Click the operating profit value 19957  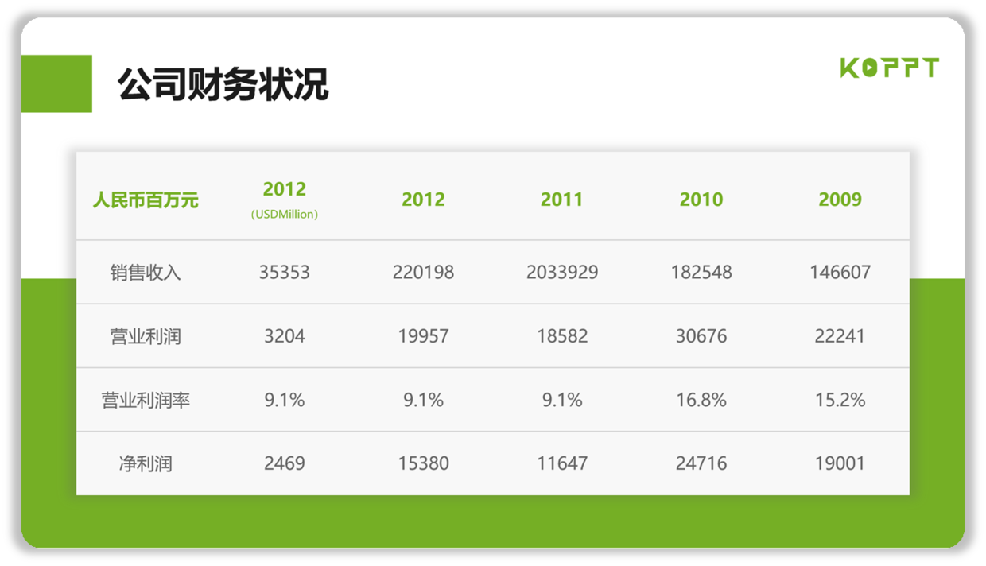point(423,335)
